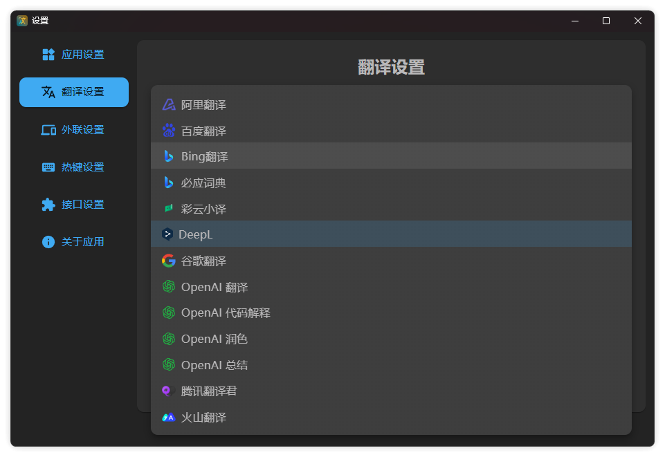This screenshot has height=457, width=665.
Task: Choose the OpenAI 总结 entry
Action: [215, 365]
